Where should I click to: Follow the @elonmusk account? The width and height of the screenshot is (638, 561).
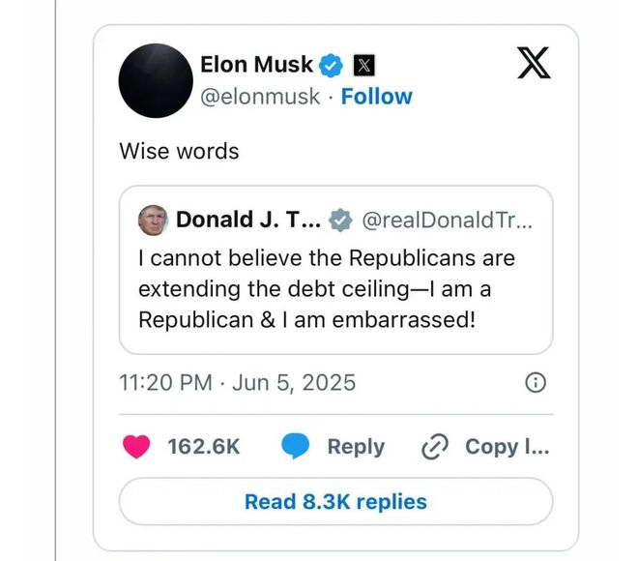coord(376,97)
